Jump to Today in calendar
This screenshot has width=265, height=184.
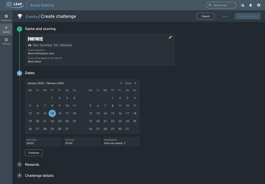coord(128,83)
